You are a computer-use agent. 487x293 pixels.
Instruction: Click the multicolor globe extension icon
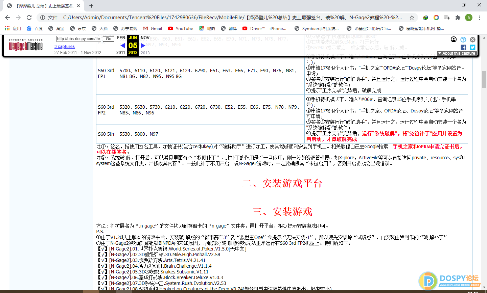tap(425, 18)
